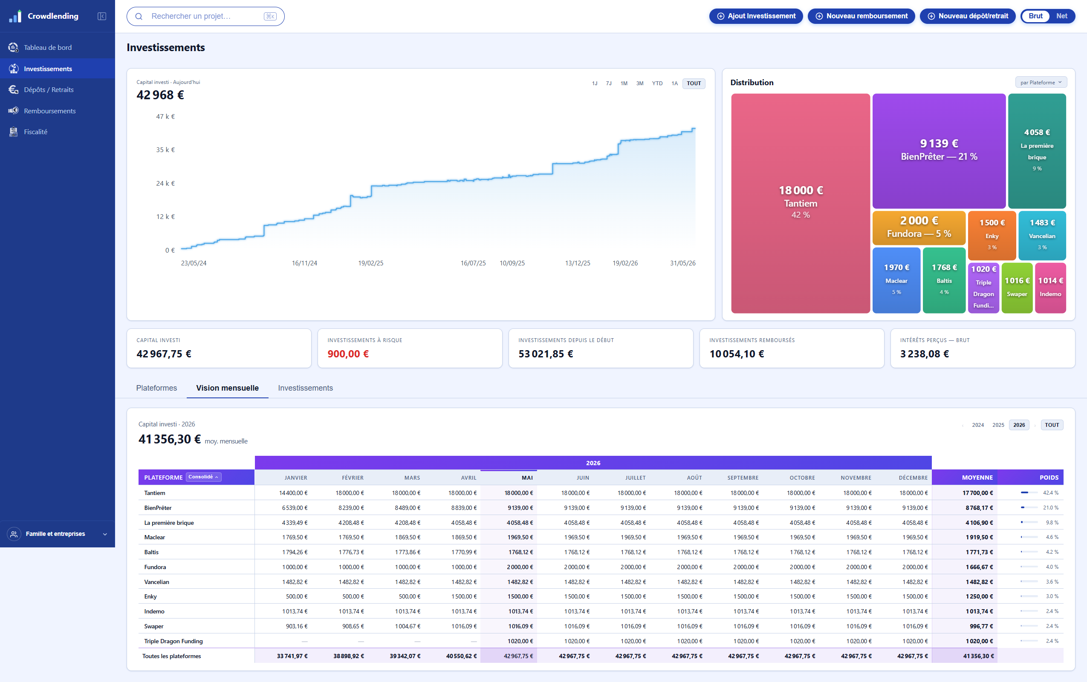Select the Brut toggle option
The width and height of the screenshot is (1087, 682).
(1035, 16)
